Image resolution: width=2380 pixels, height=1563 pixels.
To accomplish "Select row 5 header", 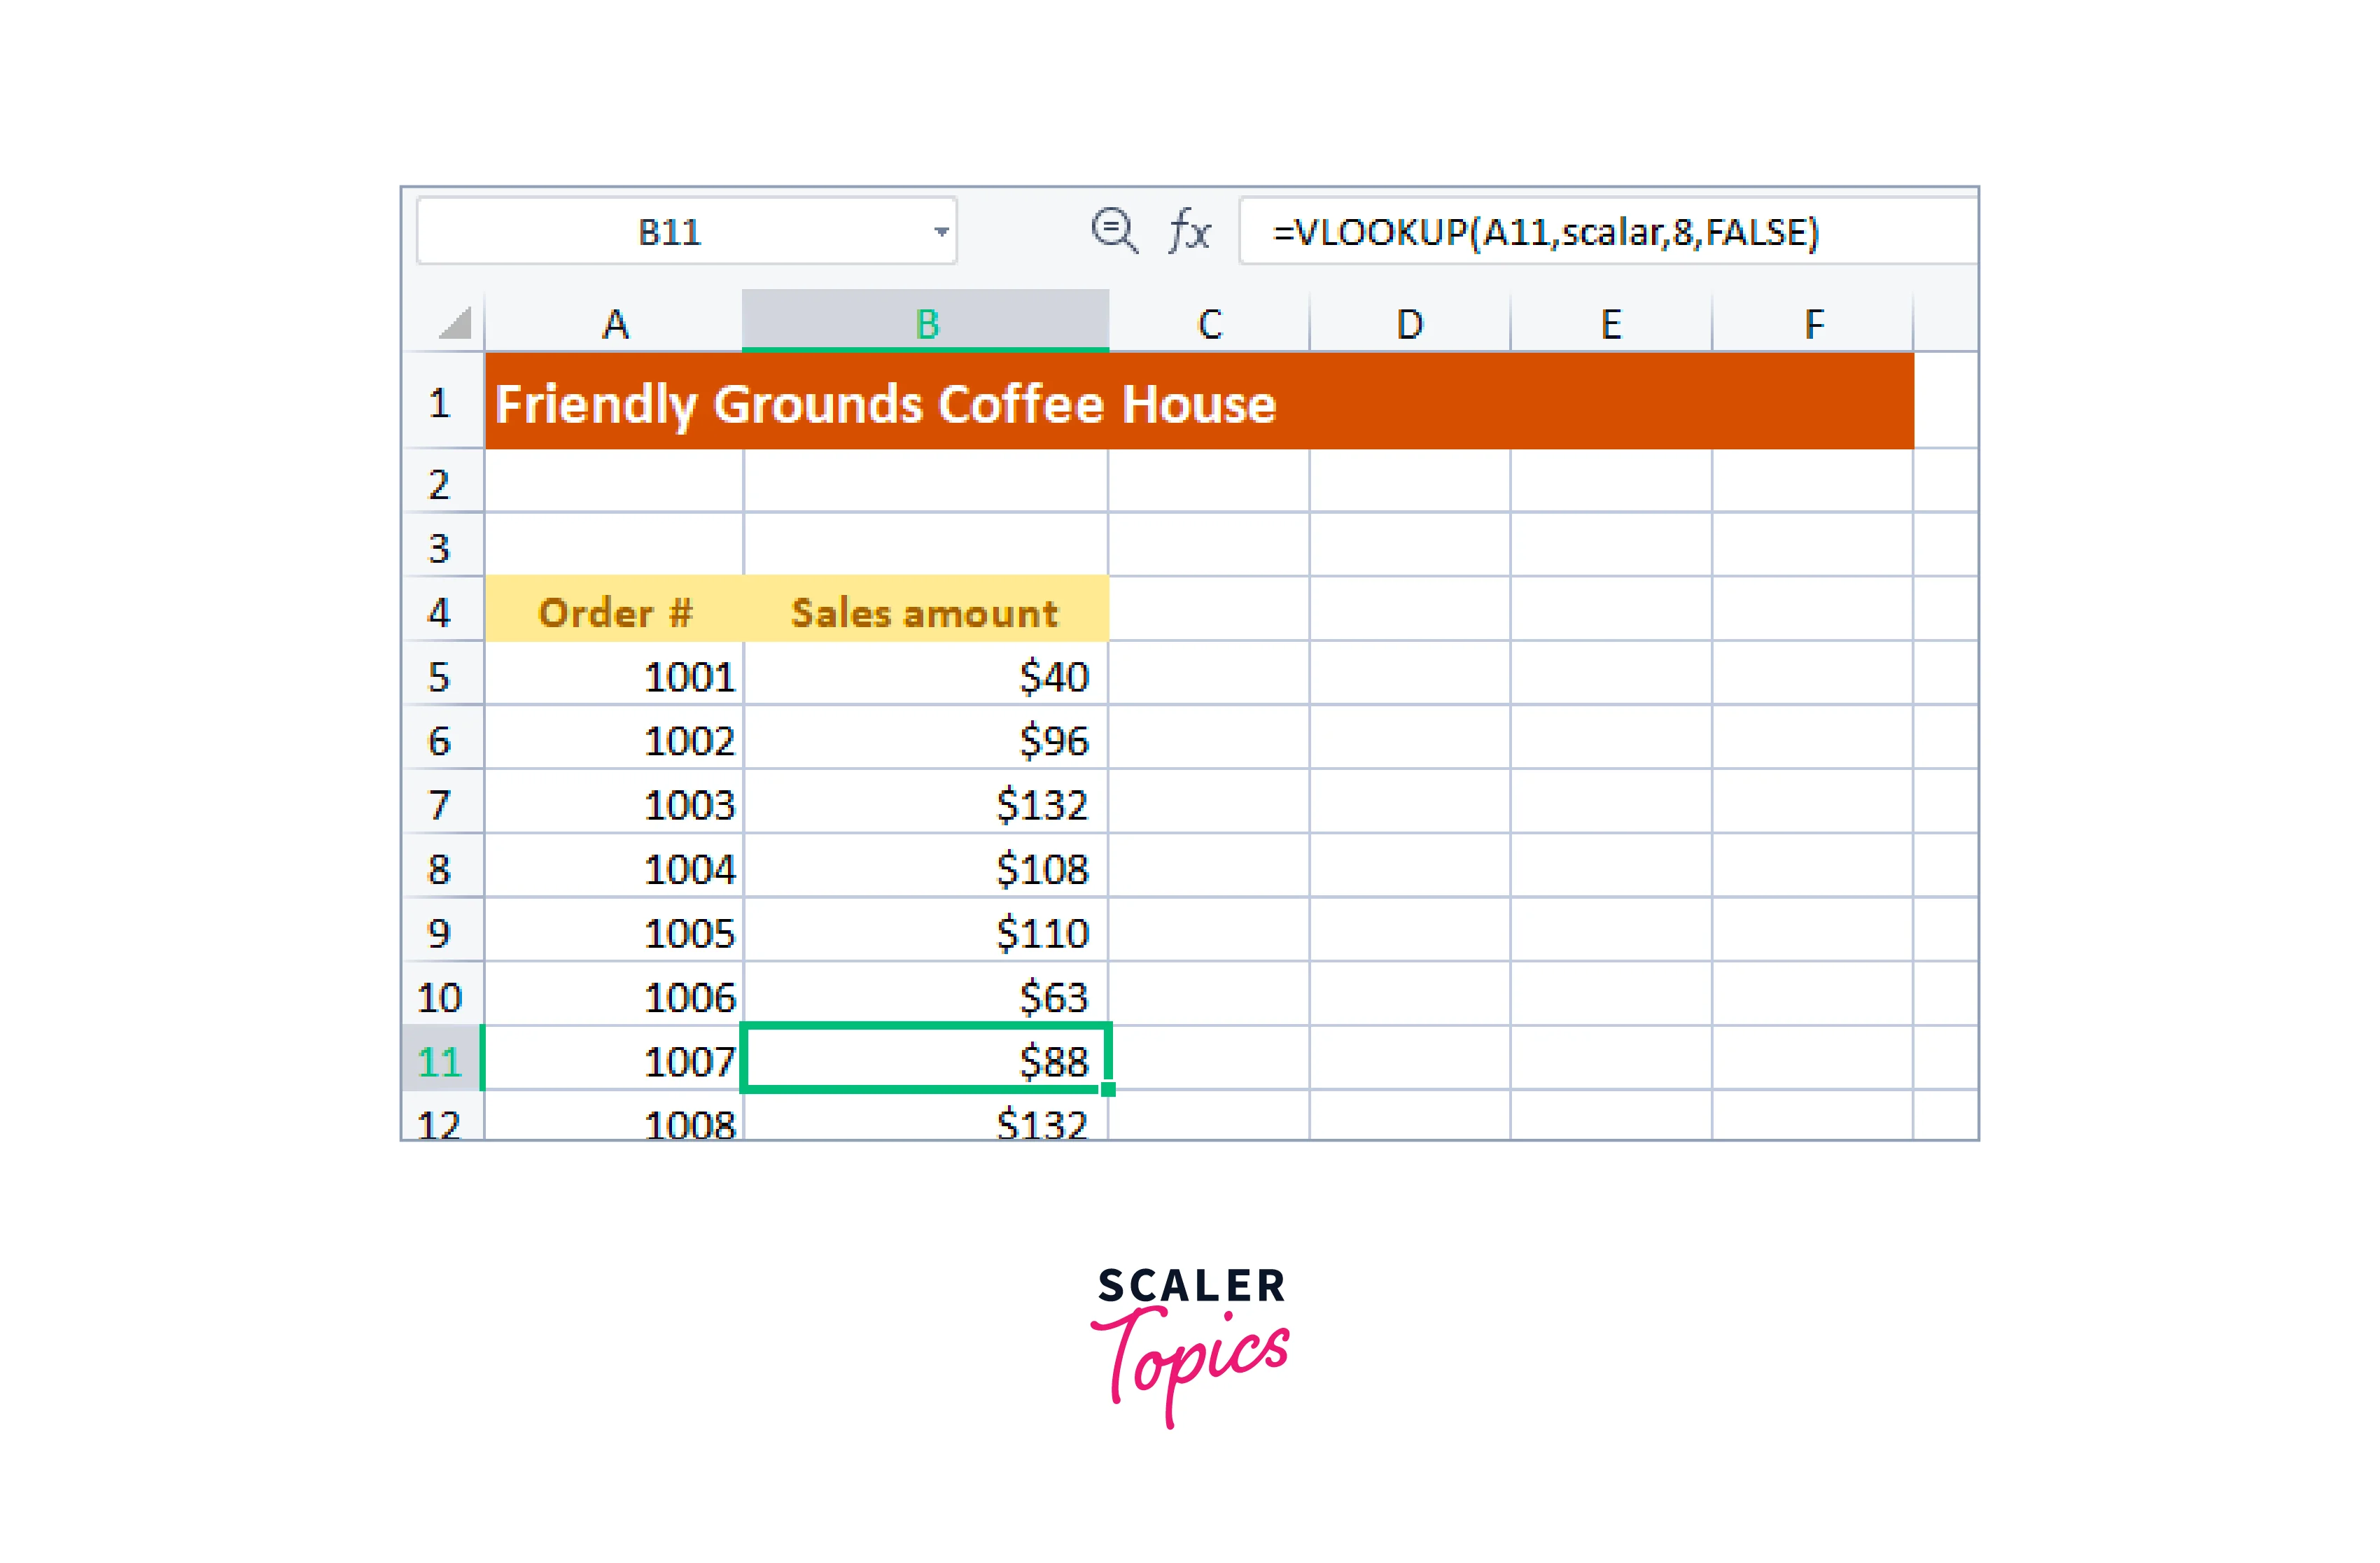I will (443, 674).
